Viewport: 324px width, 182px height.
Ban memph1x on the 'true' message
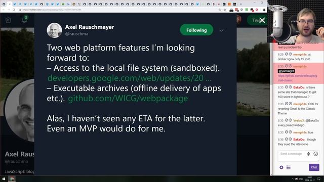click(287, 132)
